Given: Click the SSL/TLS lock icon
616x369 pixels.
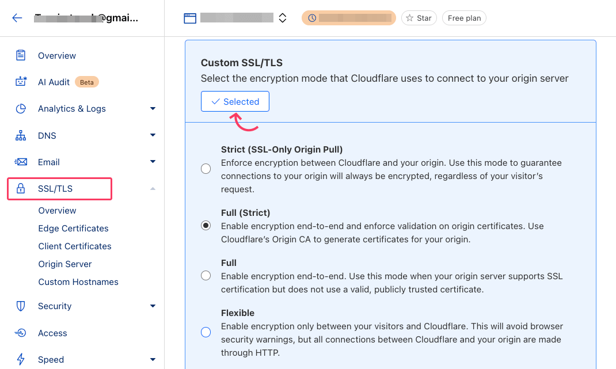Looking at the screenshot, I should pos(21,189).
